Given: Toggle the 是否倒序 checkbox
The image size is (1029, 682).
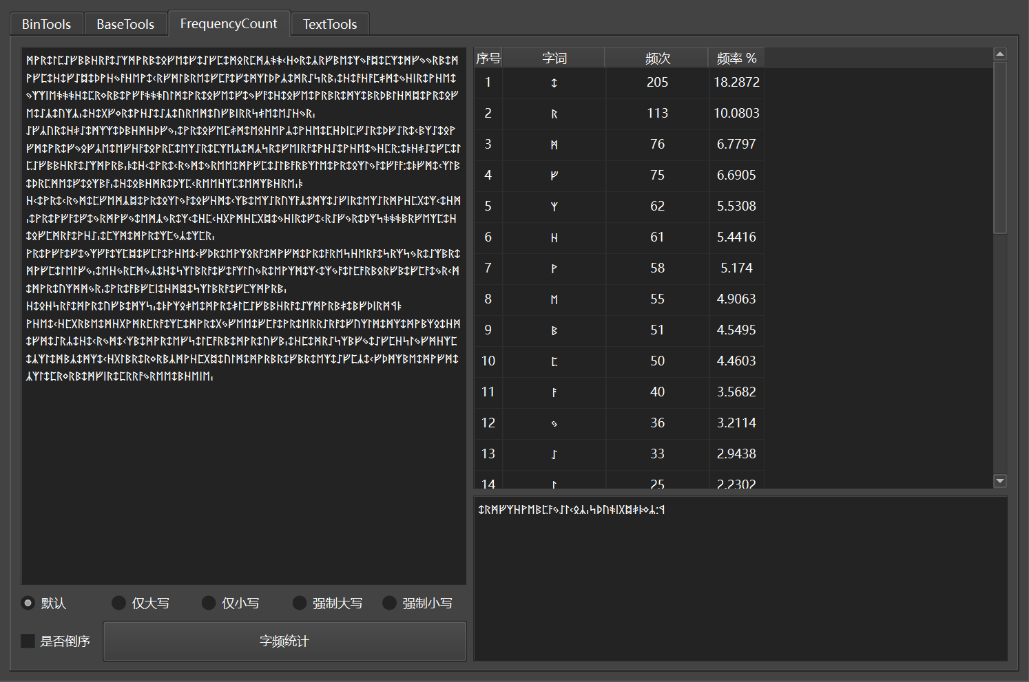Looking at the screenshot, I should (x=28, y=641).
